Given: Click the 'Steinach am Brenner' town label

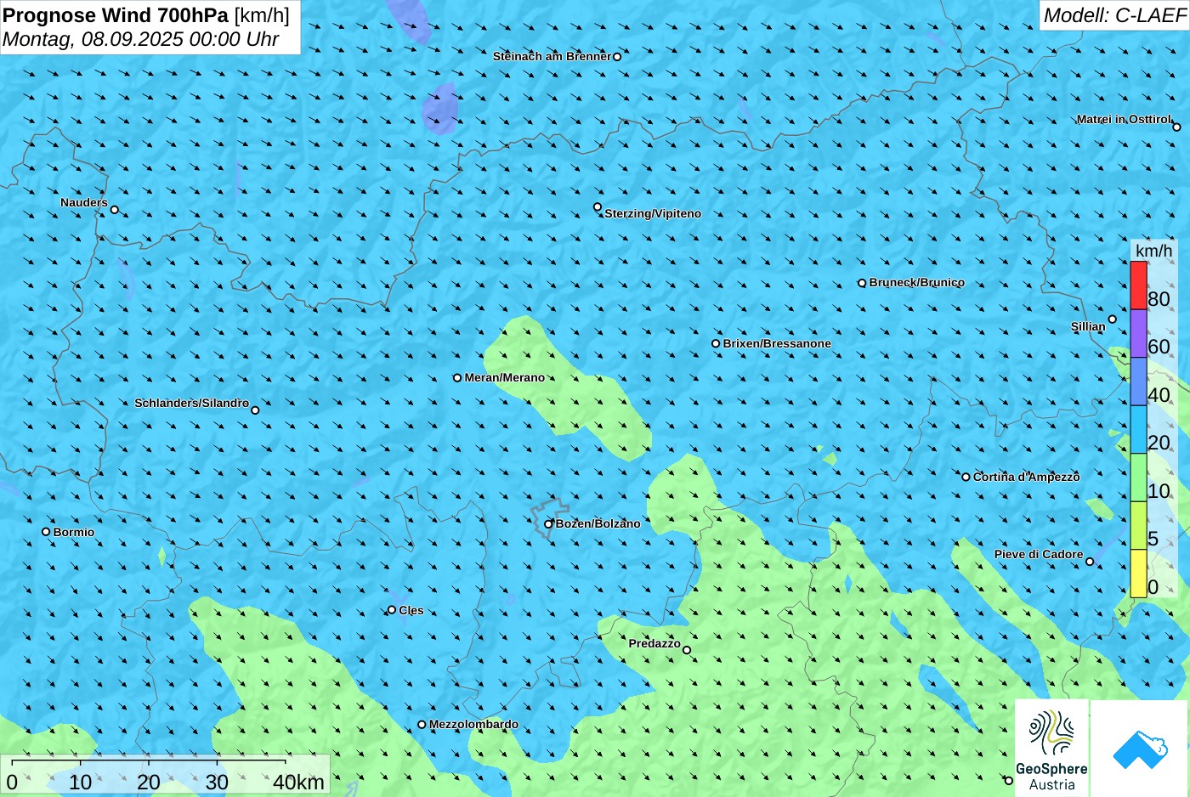Looking at the screenshot, I should coord(552,56).
